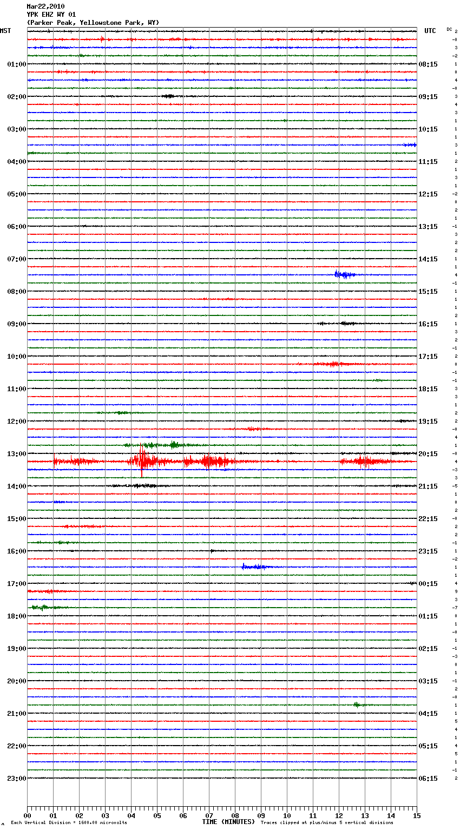Click the 23:15 UTC time label
Image resolution: width=460 pixels, height=830 pixels.
tap(428, 551)
